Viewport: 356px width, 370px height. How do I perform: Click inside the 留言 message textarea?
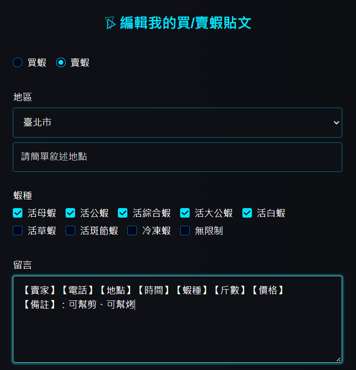tap(177, 319)
